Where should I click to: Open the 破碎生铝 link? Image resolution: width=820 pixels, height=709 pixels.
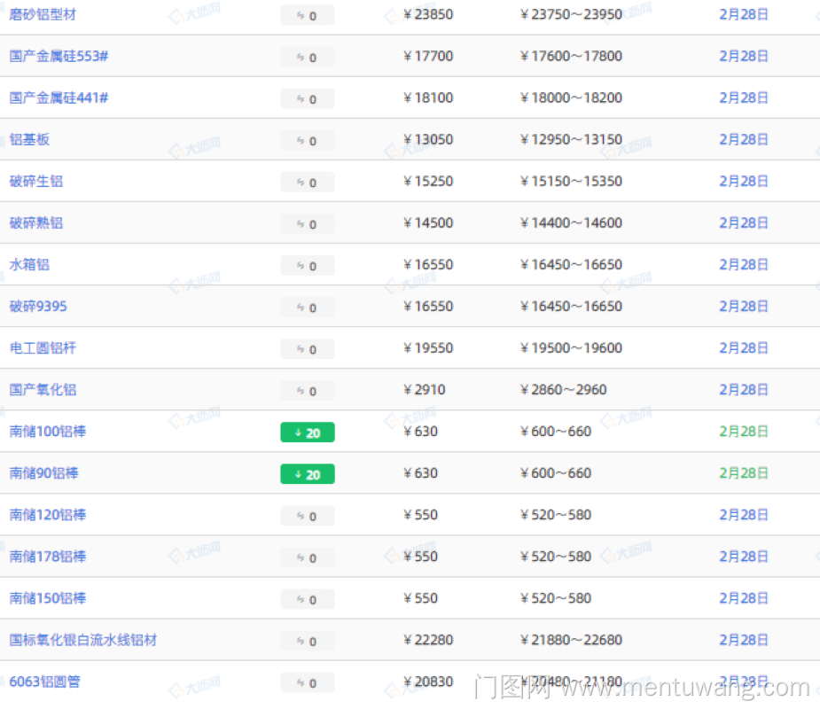pyautogui.click(x=36, y=181)
